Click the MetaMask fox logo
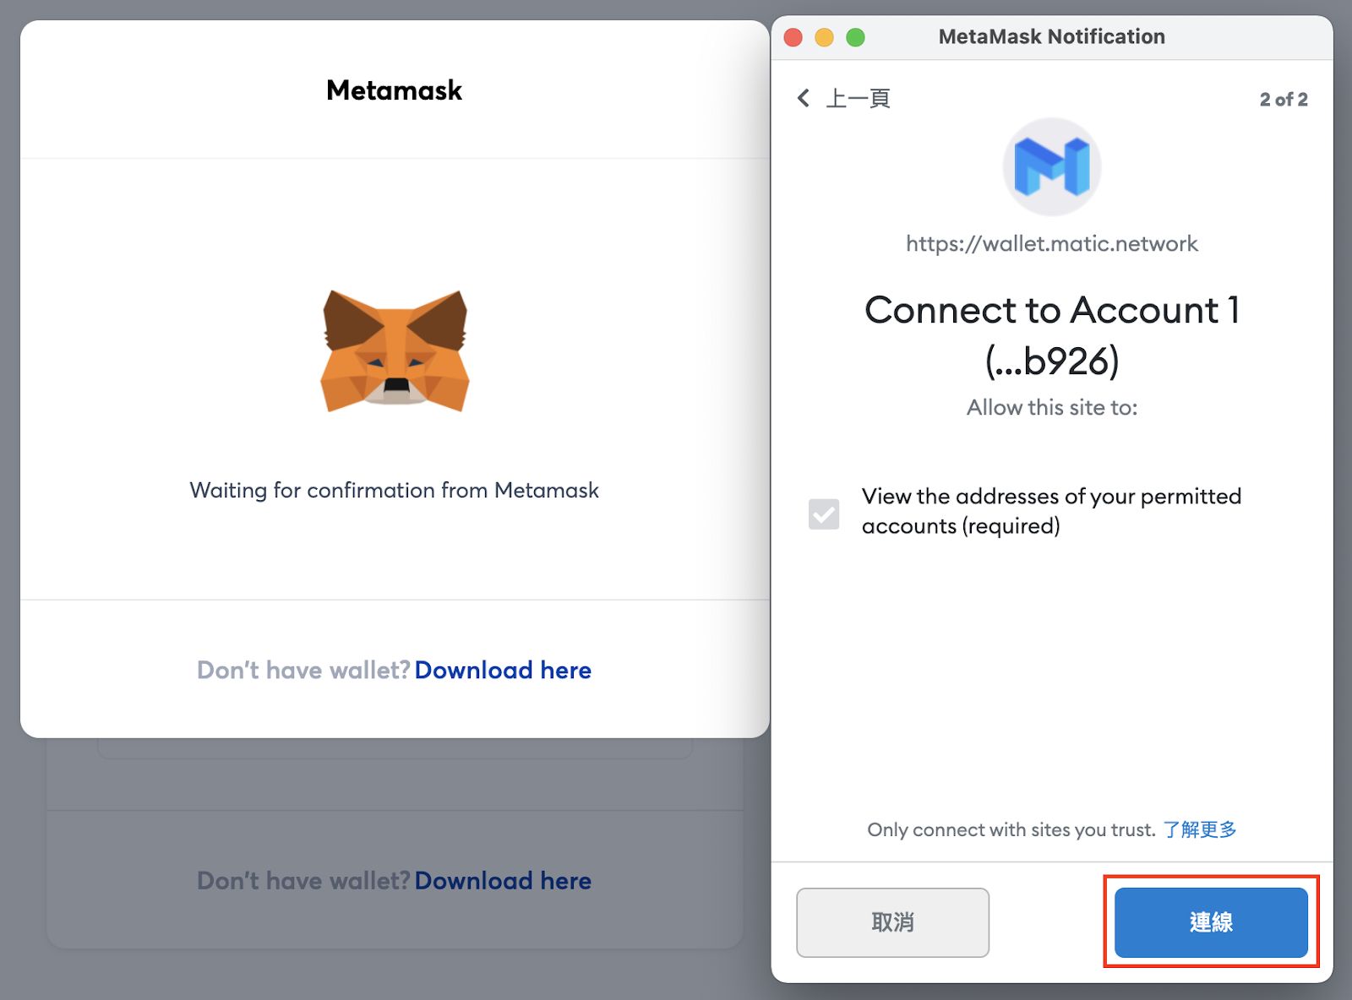Viewport: 1352px width, 1000px height. point(395,351)
